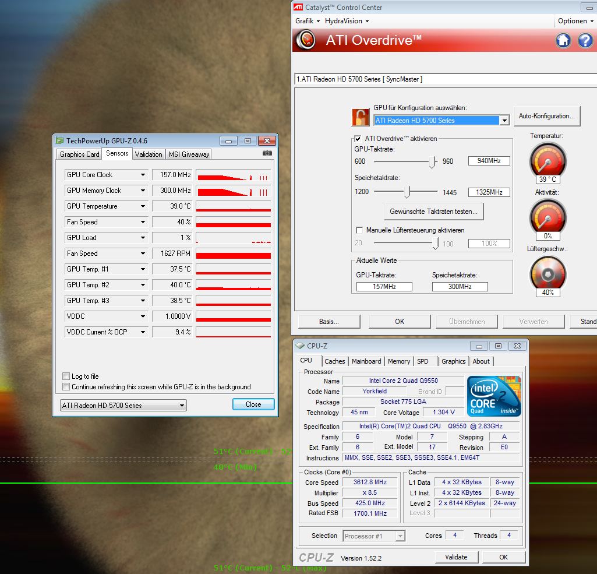Click the GPU-Z title bar app icon

(x=60, y=140)
